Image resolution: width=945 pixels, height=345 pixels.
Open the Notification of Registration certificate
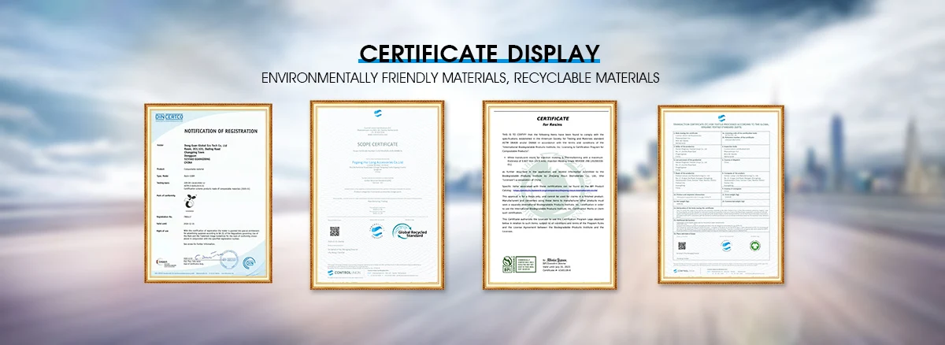pos(208,192)
